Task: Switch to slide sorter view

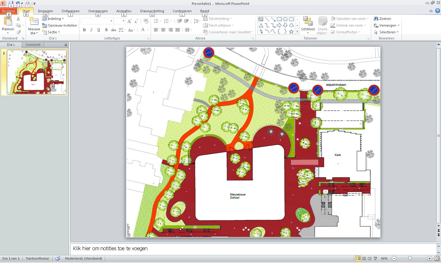Action: (364, 258)
